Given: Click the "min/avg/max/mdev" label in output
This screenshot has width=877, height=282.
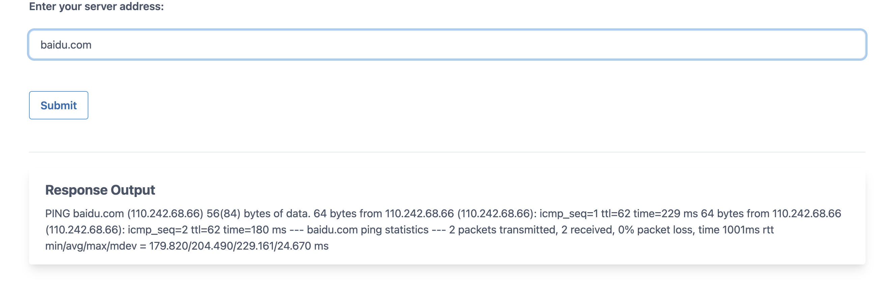Looking at the screenshot, I should point(91,246).
